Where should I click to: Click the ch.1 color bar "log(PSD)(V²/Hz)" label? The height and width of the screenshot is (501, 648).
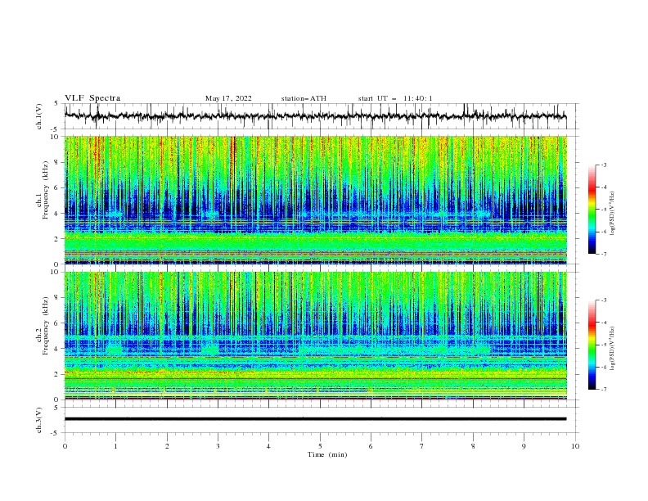click(613, 214)
